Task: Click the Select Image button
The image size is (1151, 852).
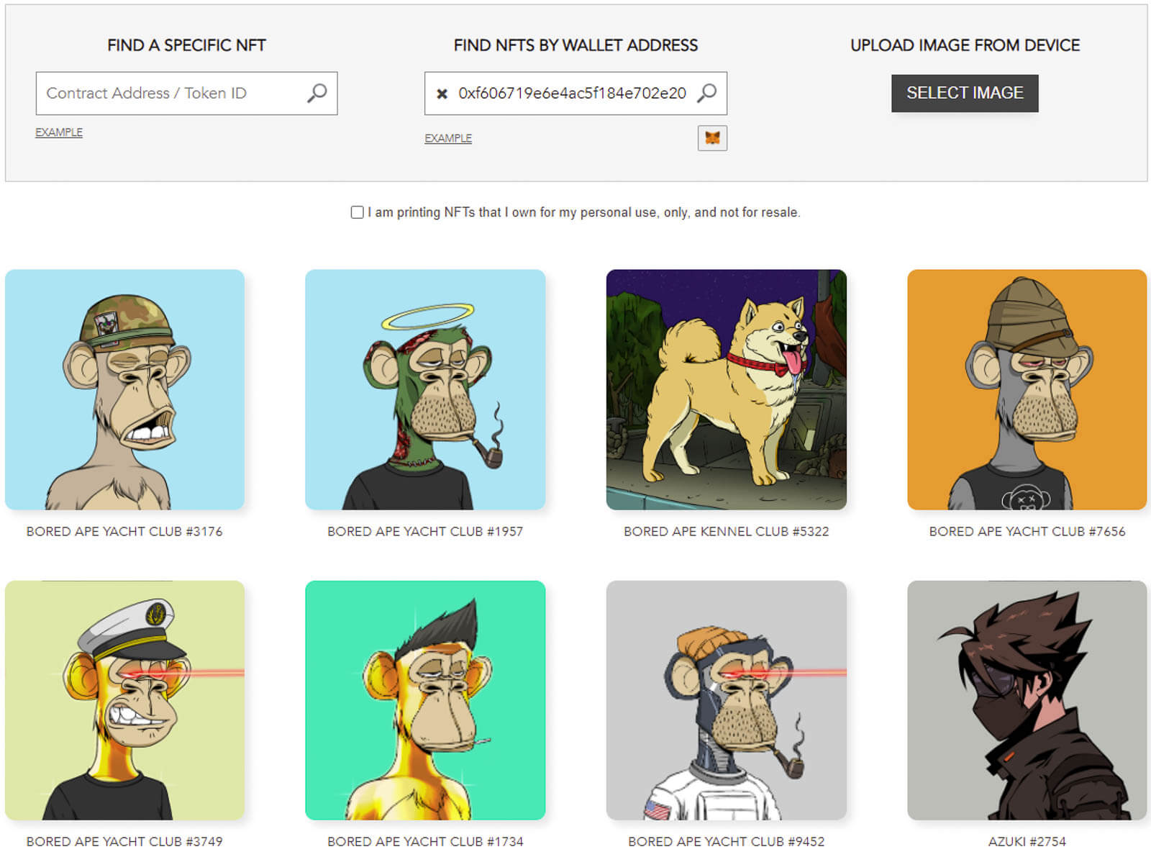Action: click(964, 93)
